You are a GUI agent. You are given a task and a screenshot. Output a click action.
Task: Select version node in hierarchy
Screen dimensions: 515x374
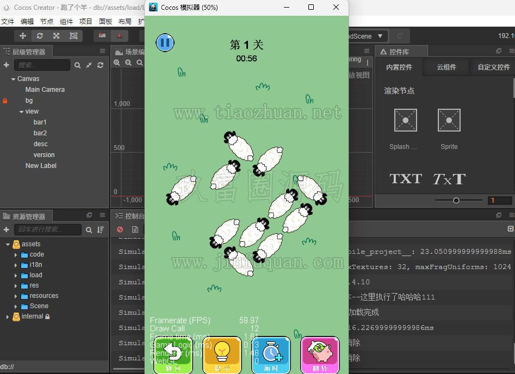tap(44, 155)
